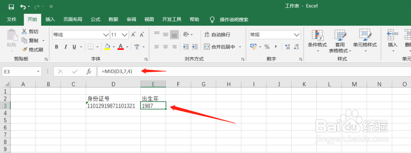Screen dimensions: 411x153
Task: Open 单元格样式 cell styles
Action: tap(365, 41)
